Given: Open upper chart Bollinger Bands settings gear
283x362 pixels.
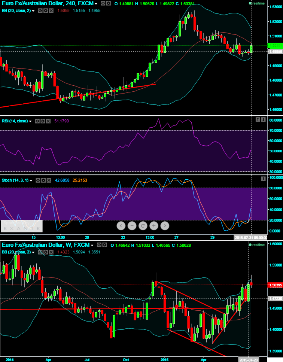Looking at the screenshot, I should pyautogui.click(x=45, y=10).
